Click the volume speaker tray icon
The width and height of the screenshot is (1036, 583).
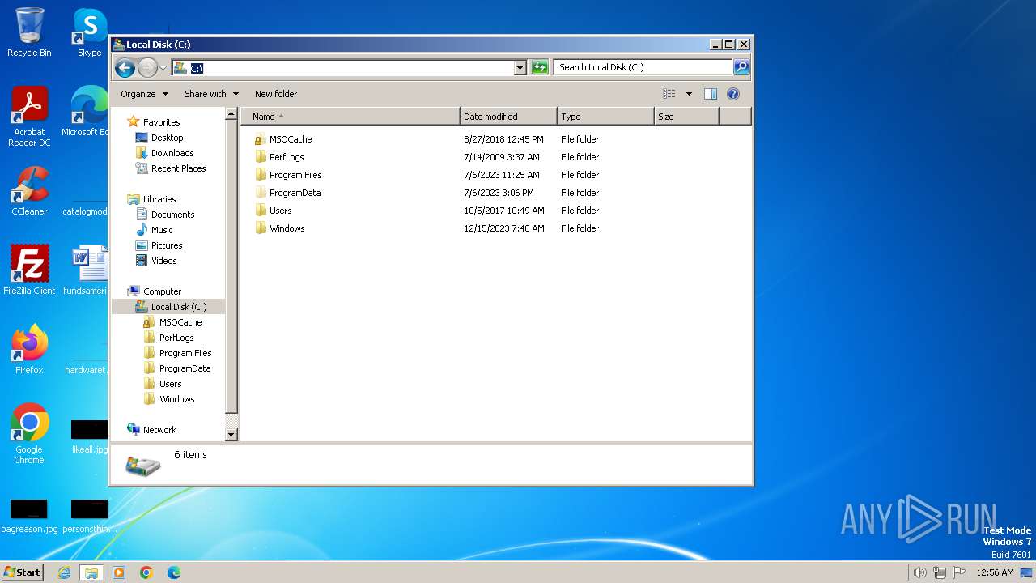pyautogui.click(x=919, y=572)
